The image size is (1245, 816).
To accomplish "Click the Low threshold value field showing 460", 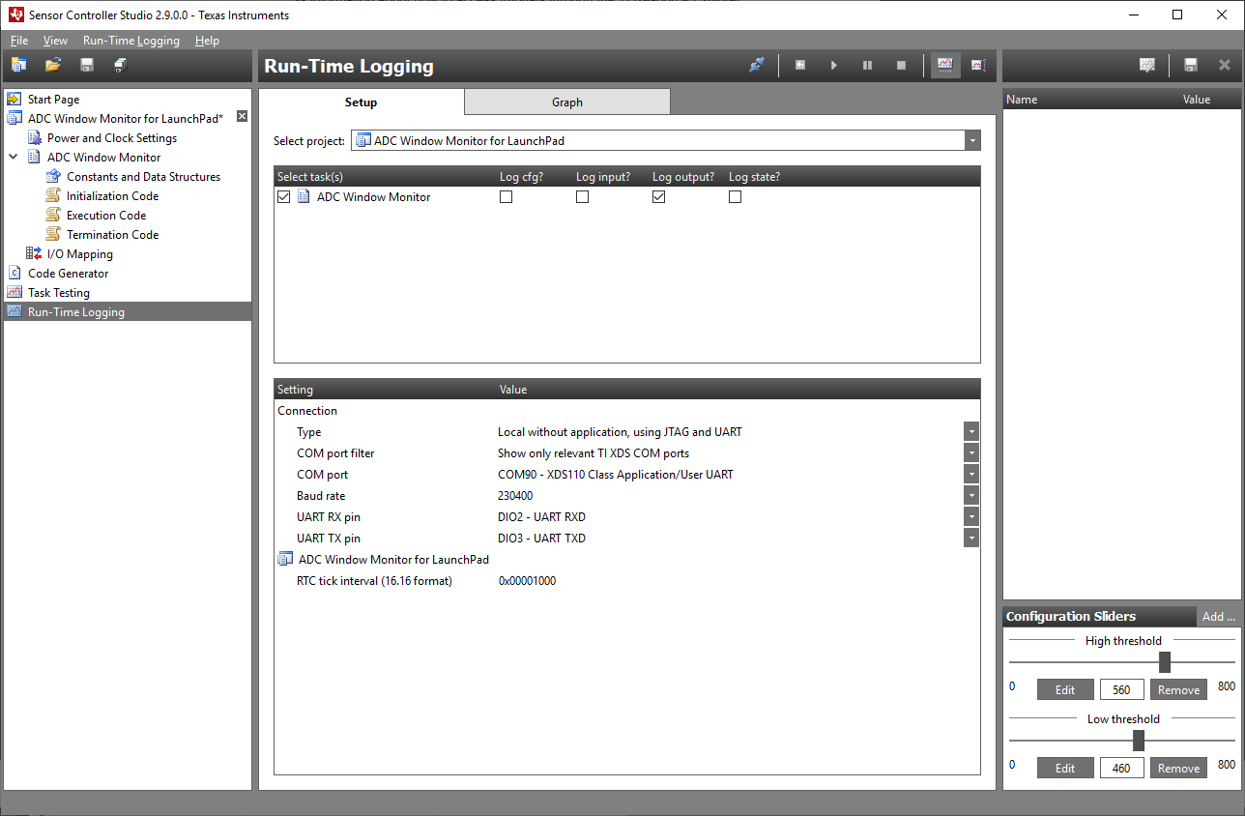I will point(1122,768).
